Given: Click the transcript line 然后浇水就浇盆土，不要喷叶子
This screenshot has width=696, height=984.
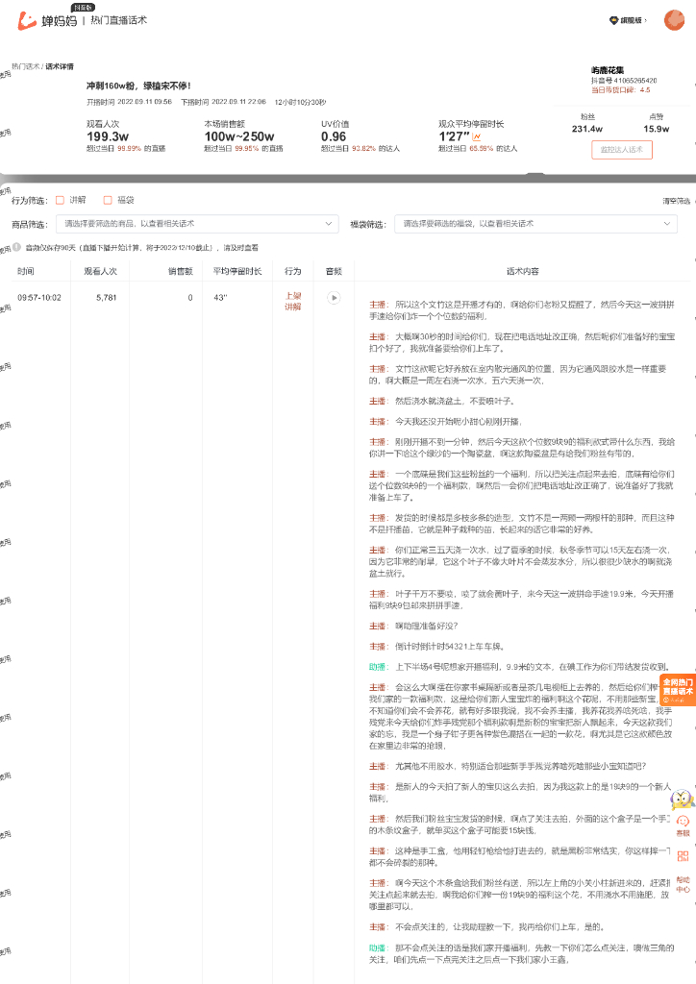Looking at the screenshot, I should coord(455,401).
